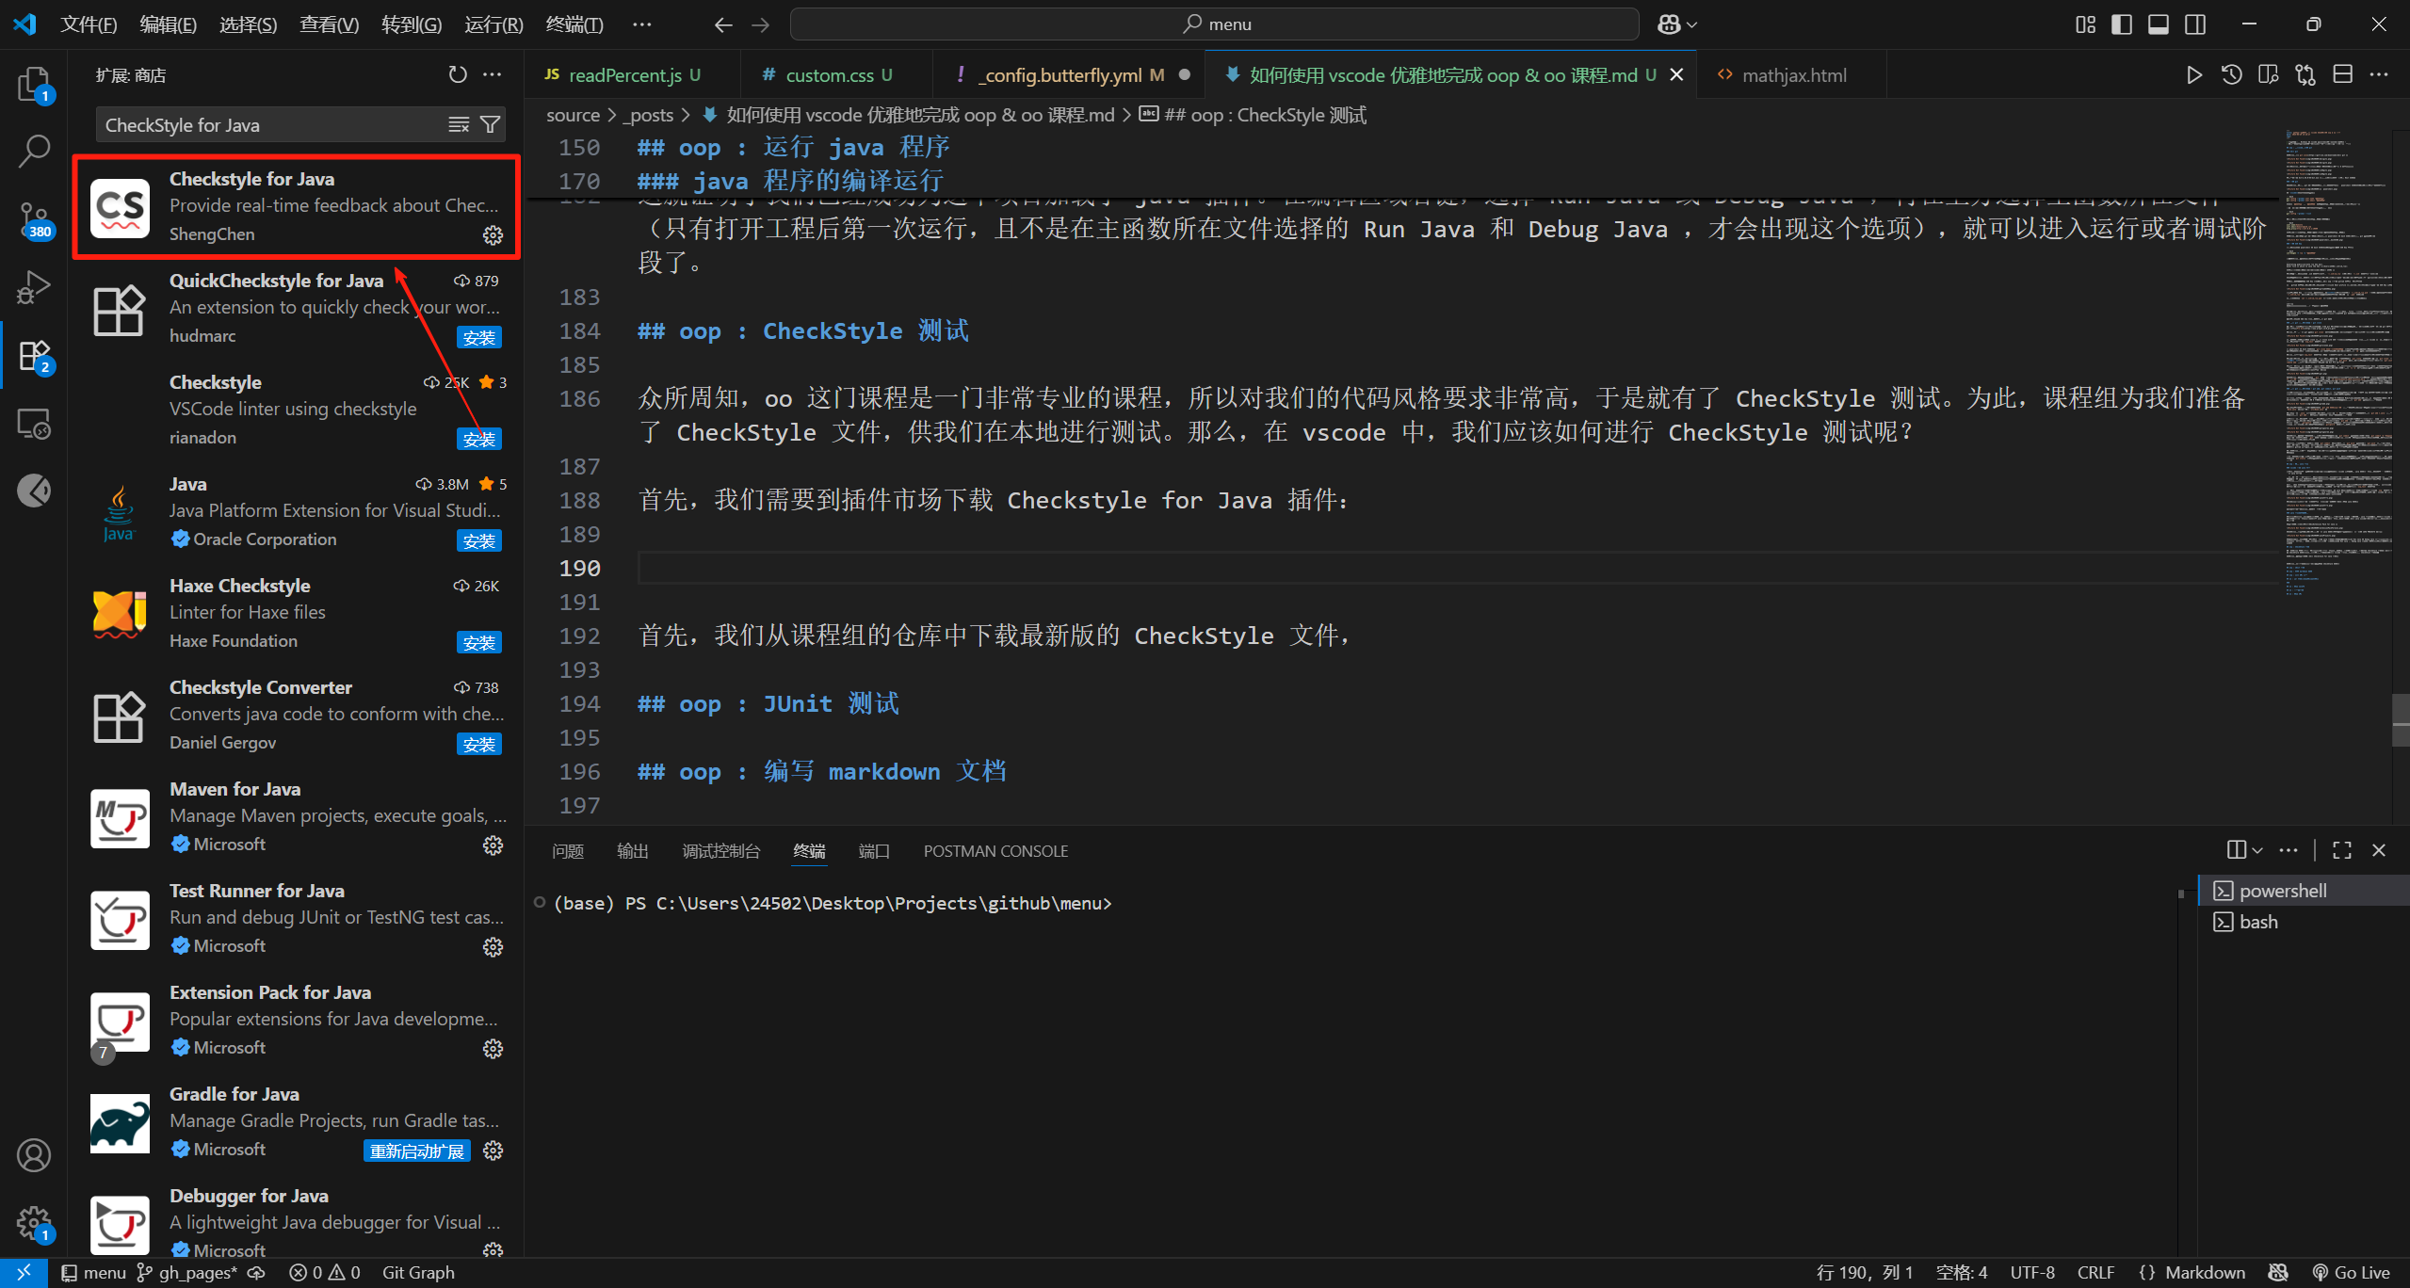
Task: Toggle the primary sidebar visibility
Action: [2122, 24]
